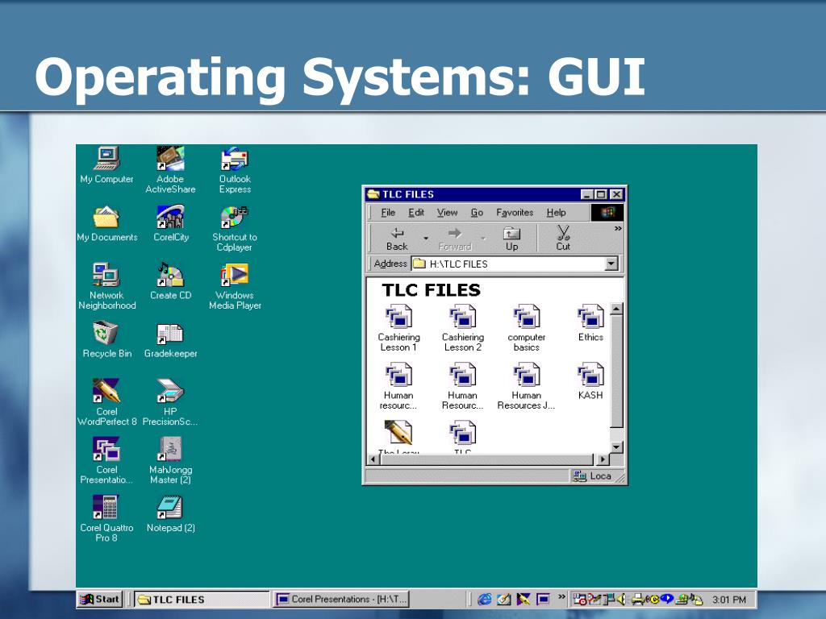Click the horizontal scrollbar right arrow
Screen dimensions: 826x619
tap(603, 459)
